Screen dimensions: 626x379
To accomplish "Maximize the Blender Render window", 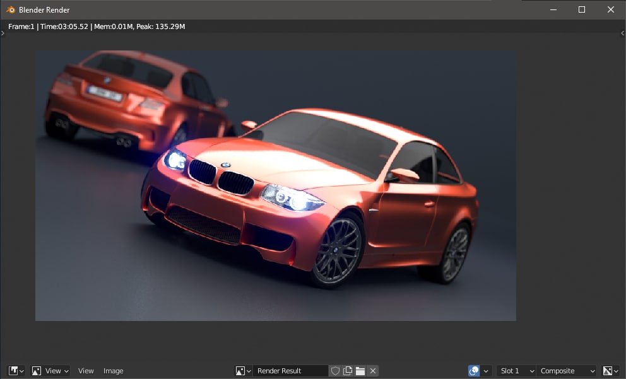I will coord(582,9).
